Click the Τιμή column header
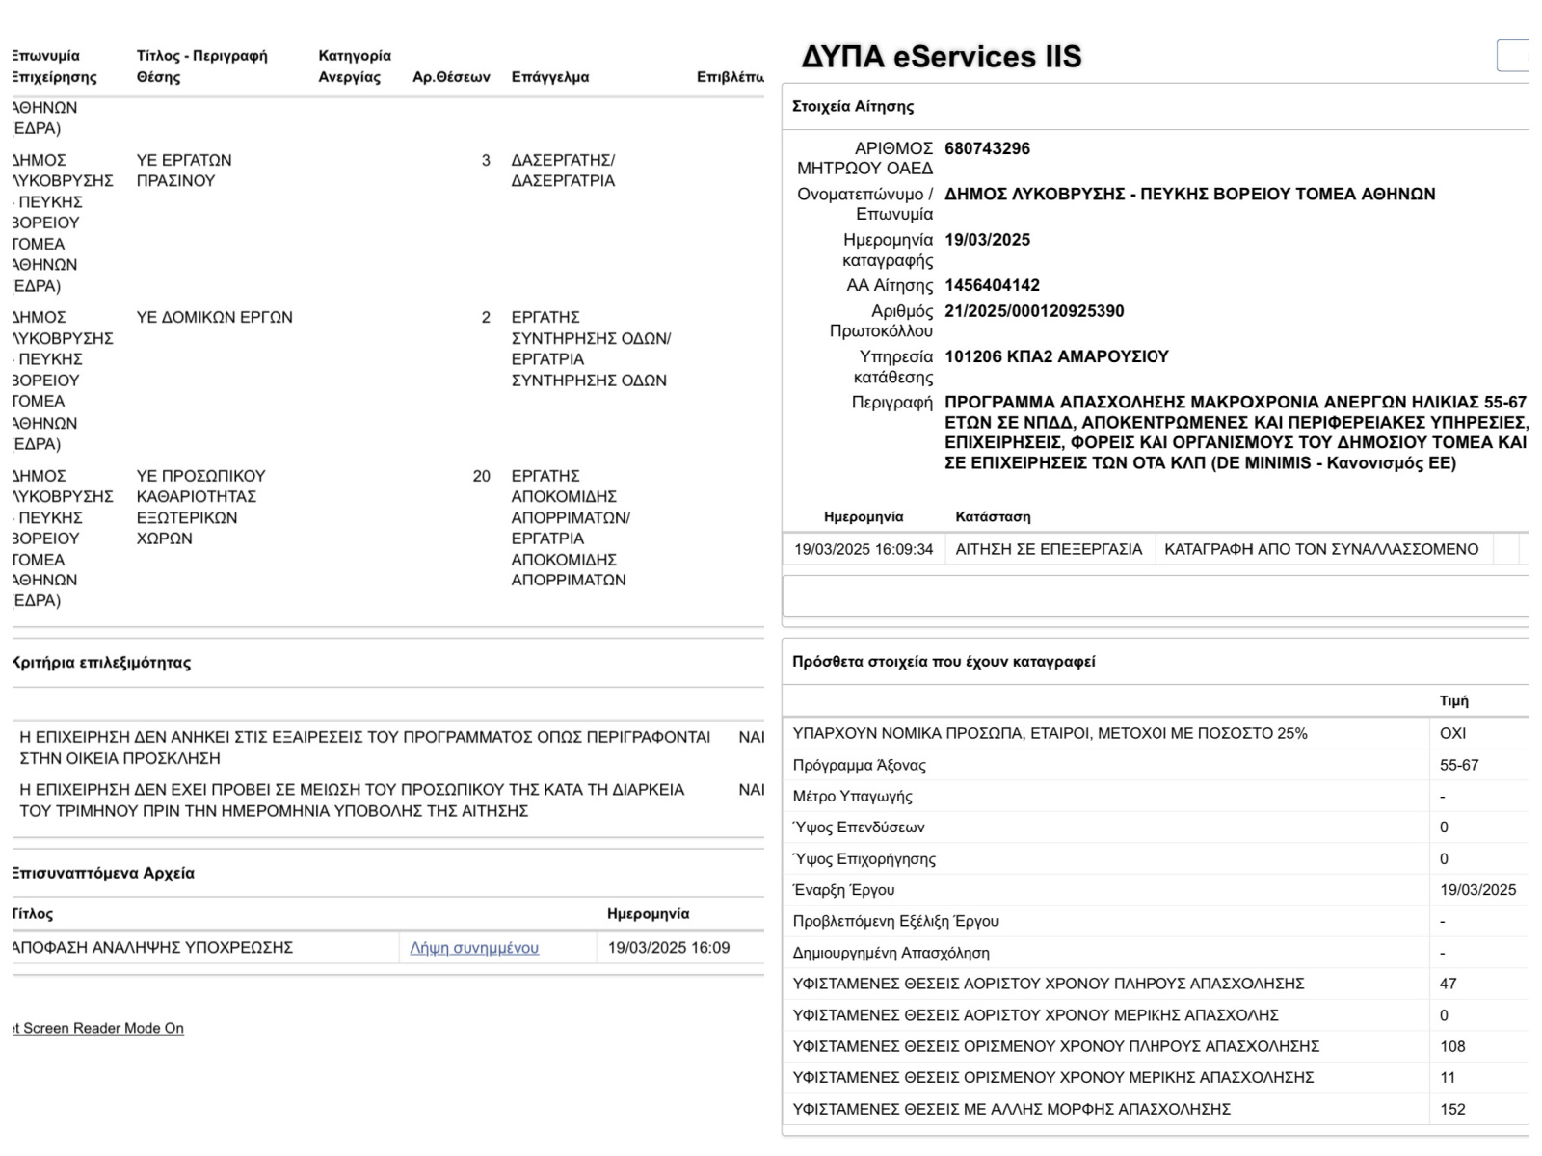The image size is (1542, 1156). pos(1453,701)
